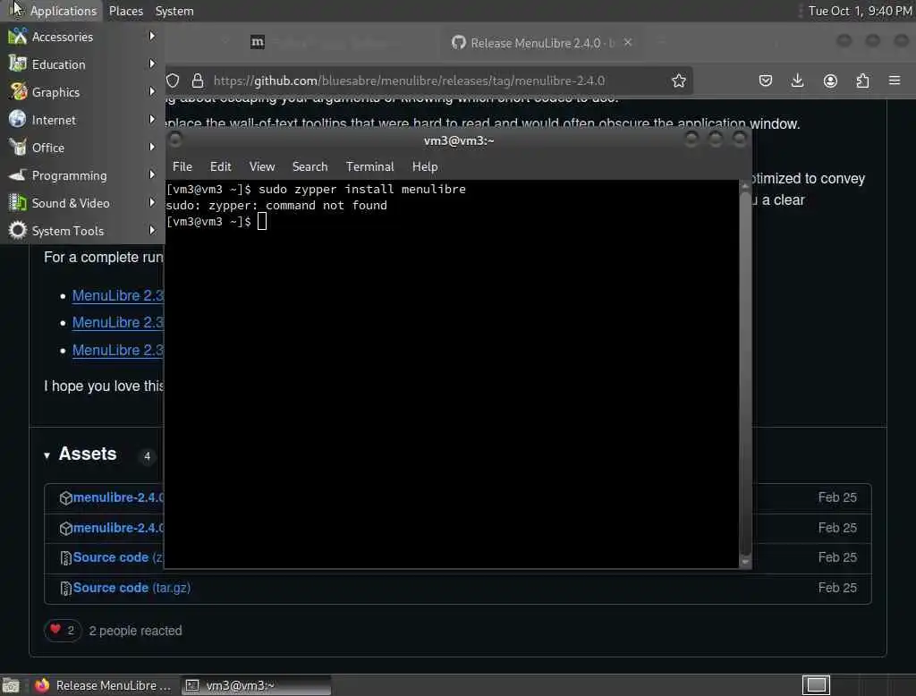Open the terminal Help menu
Screen dimensions: 916x696
[425, 166]
